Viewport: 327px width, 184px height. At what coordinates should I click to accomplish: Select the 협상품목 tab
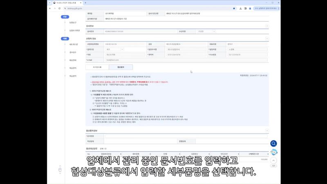tap(121, 67)
